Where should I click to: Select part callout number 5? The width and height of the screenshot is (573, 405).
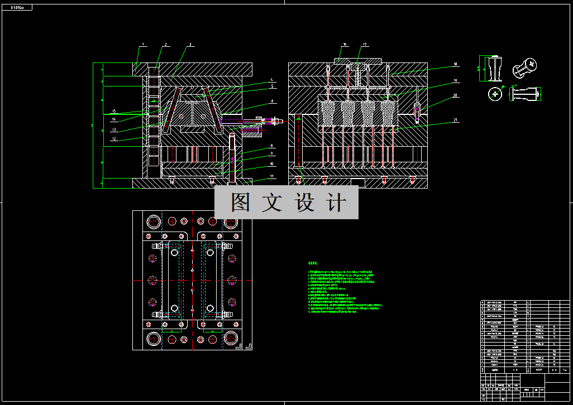click(272, 86)
